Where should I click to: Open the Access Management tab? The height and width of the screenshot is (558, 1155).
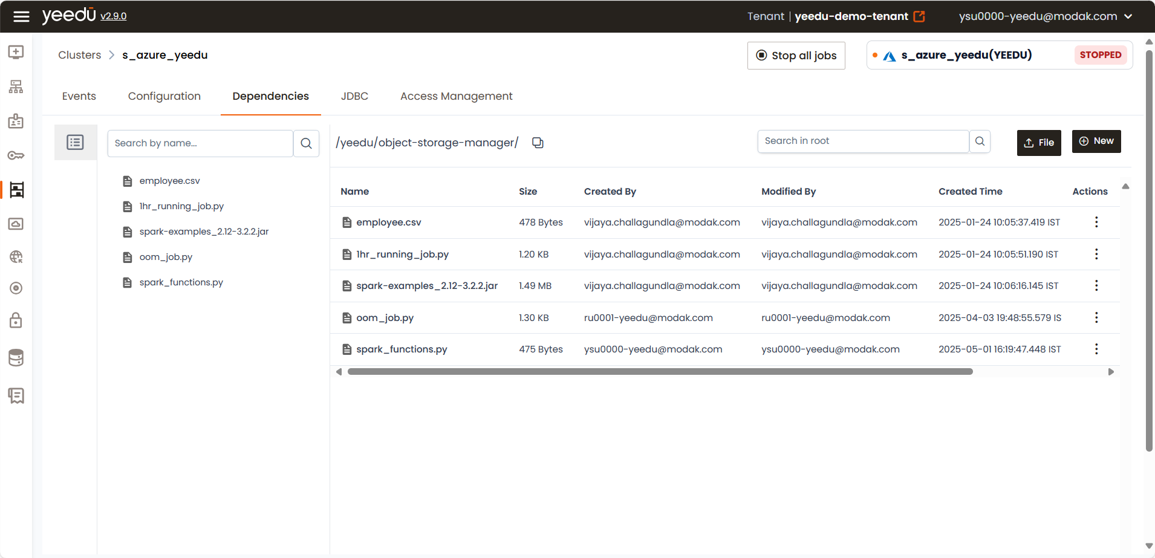(457, 96)
